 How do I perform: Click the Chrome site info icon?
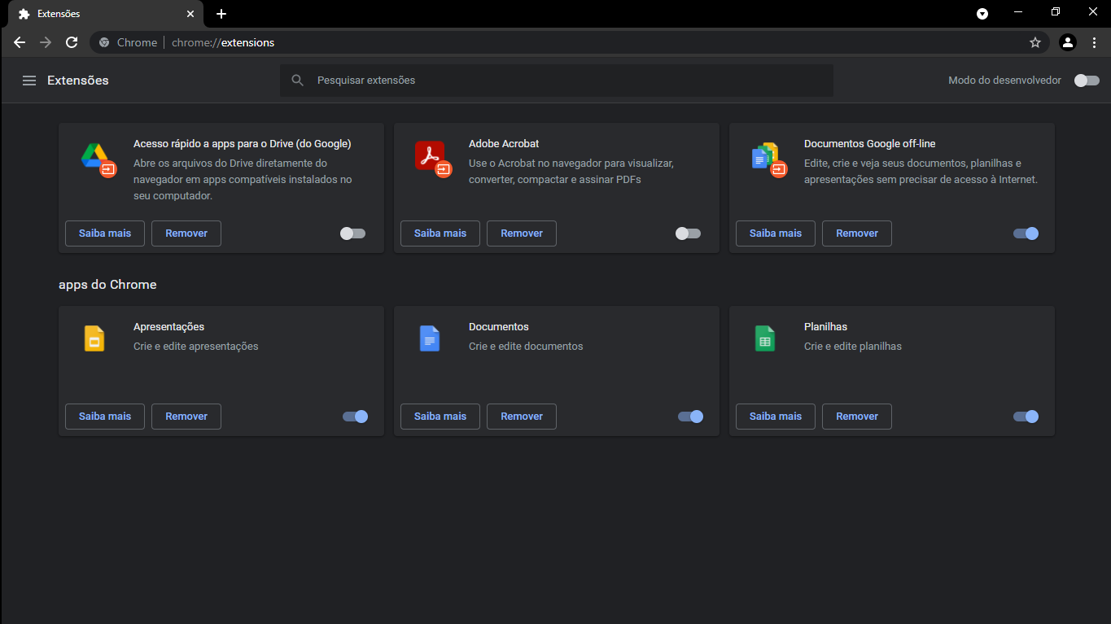pos(104,42)
